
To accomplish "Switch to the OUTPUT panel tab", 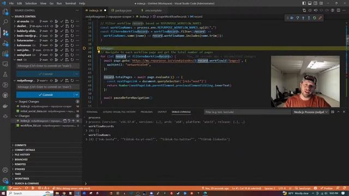I will [162, 112].
